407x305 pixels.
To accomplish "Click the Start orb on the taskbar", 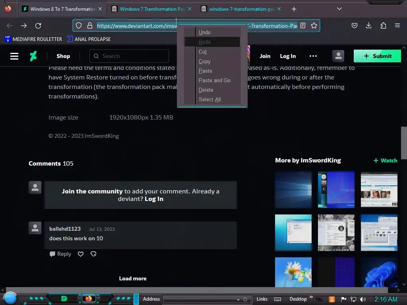I will (x=10, y=298).
